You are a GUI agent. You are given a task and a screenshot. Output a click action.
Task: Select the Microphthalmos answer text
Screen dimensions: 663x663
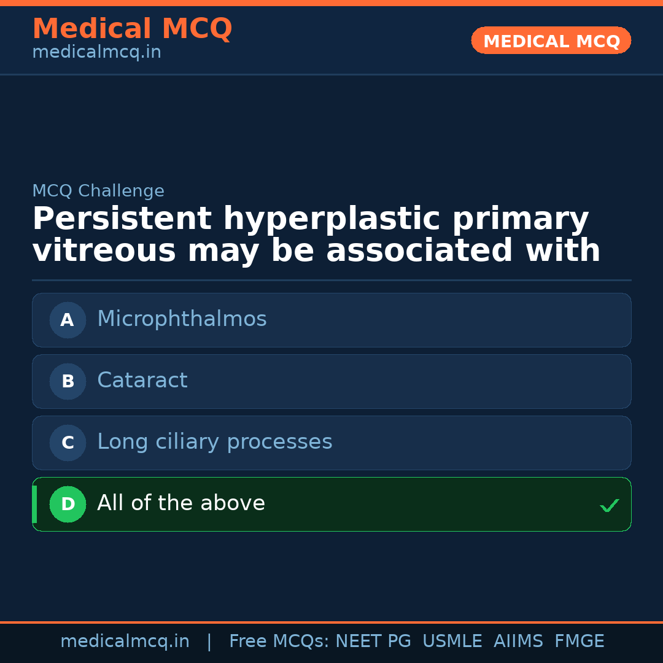tap(182, 319)
